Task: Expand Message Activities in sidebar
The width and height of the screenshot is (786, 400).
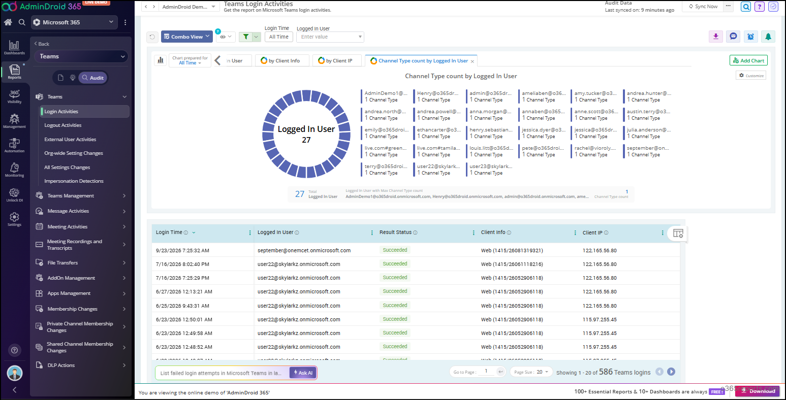Action: pyautogui.click(x=81, y=211)
